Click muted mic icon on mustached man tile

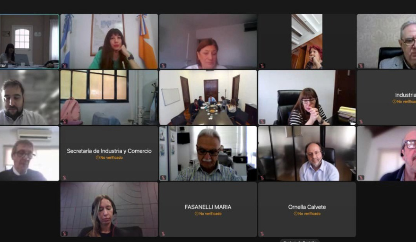click(x=163, y=178)
